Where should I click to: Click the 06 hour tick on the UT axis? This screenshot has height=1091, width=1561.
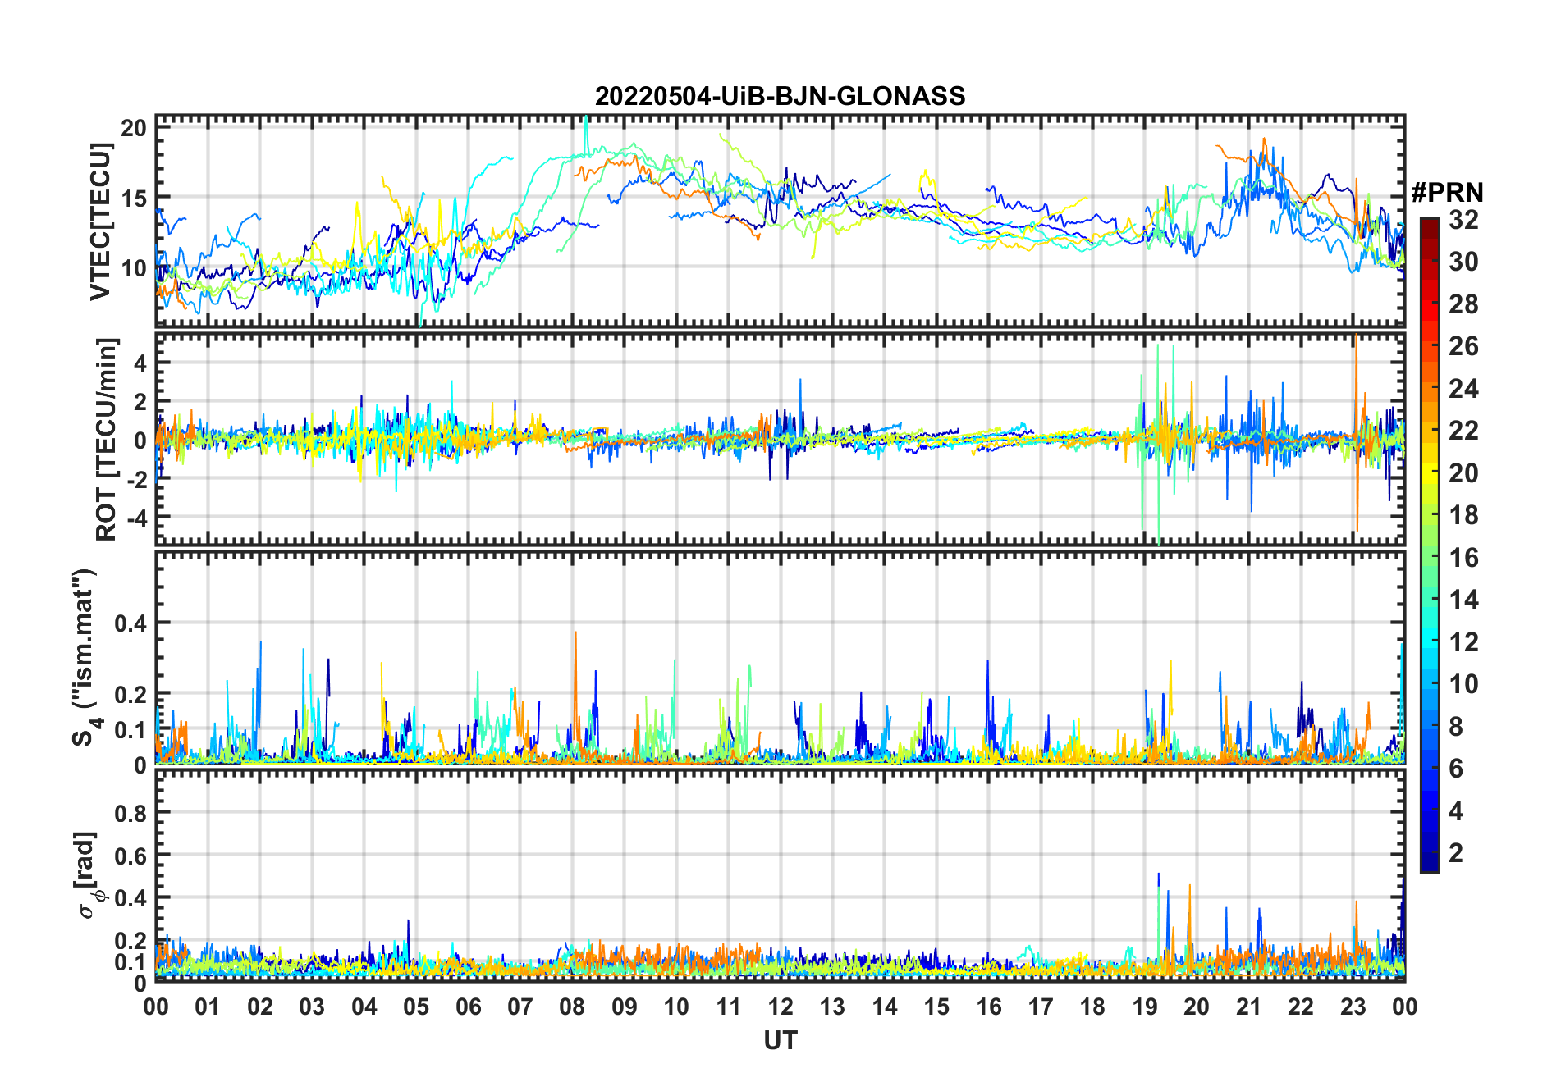click(468, 1007)
